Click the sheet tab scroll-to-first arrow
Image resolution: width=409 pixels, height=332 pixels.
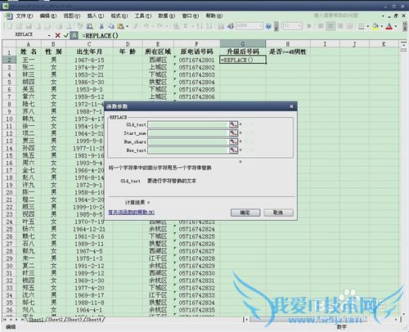(x=5, y=319)
